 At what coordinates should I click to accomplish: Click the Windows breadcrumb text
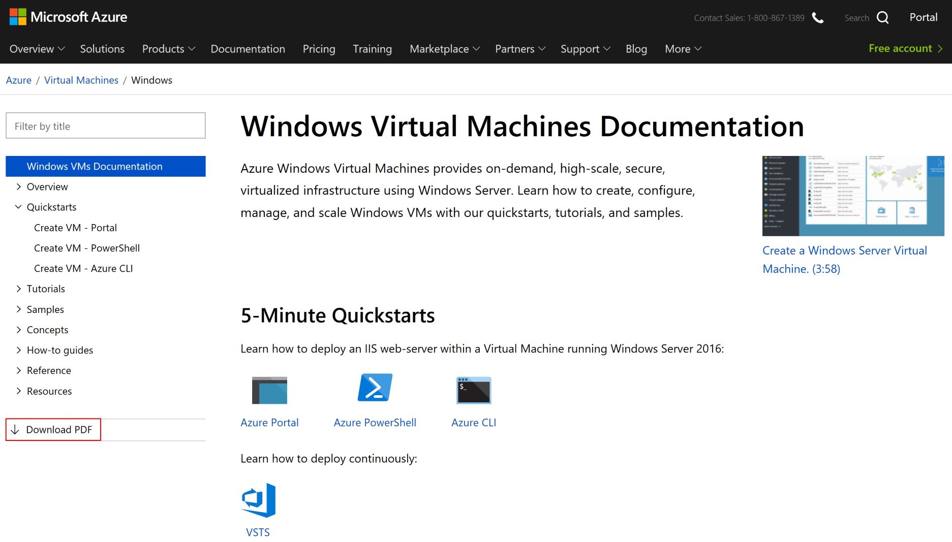pos(151,80)
